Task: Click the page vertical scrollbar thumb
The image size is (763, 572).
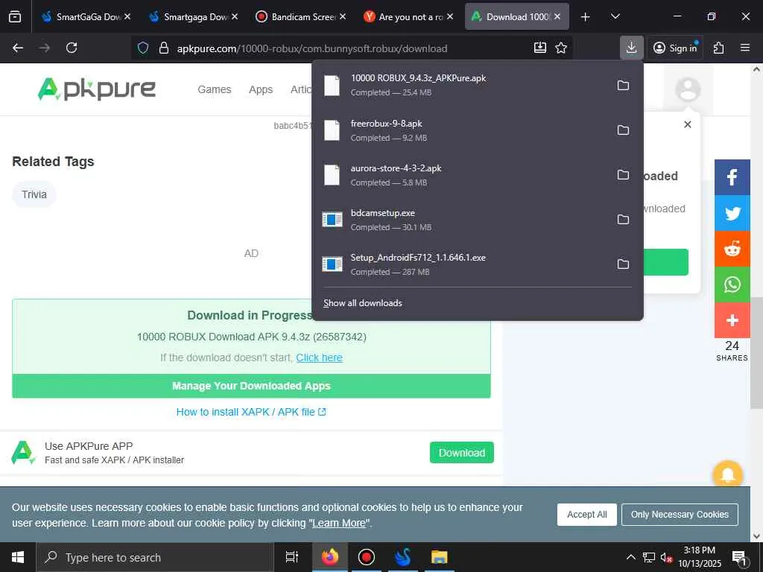Action: tap(757, 352)
